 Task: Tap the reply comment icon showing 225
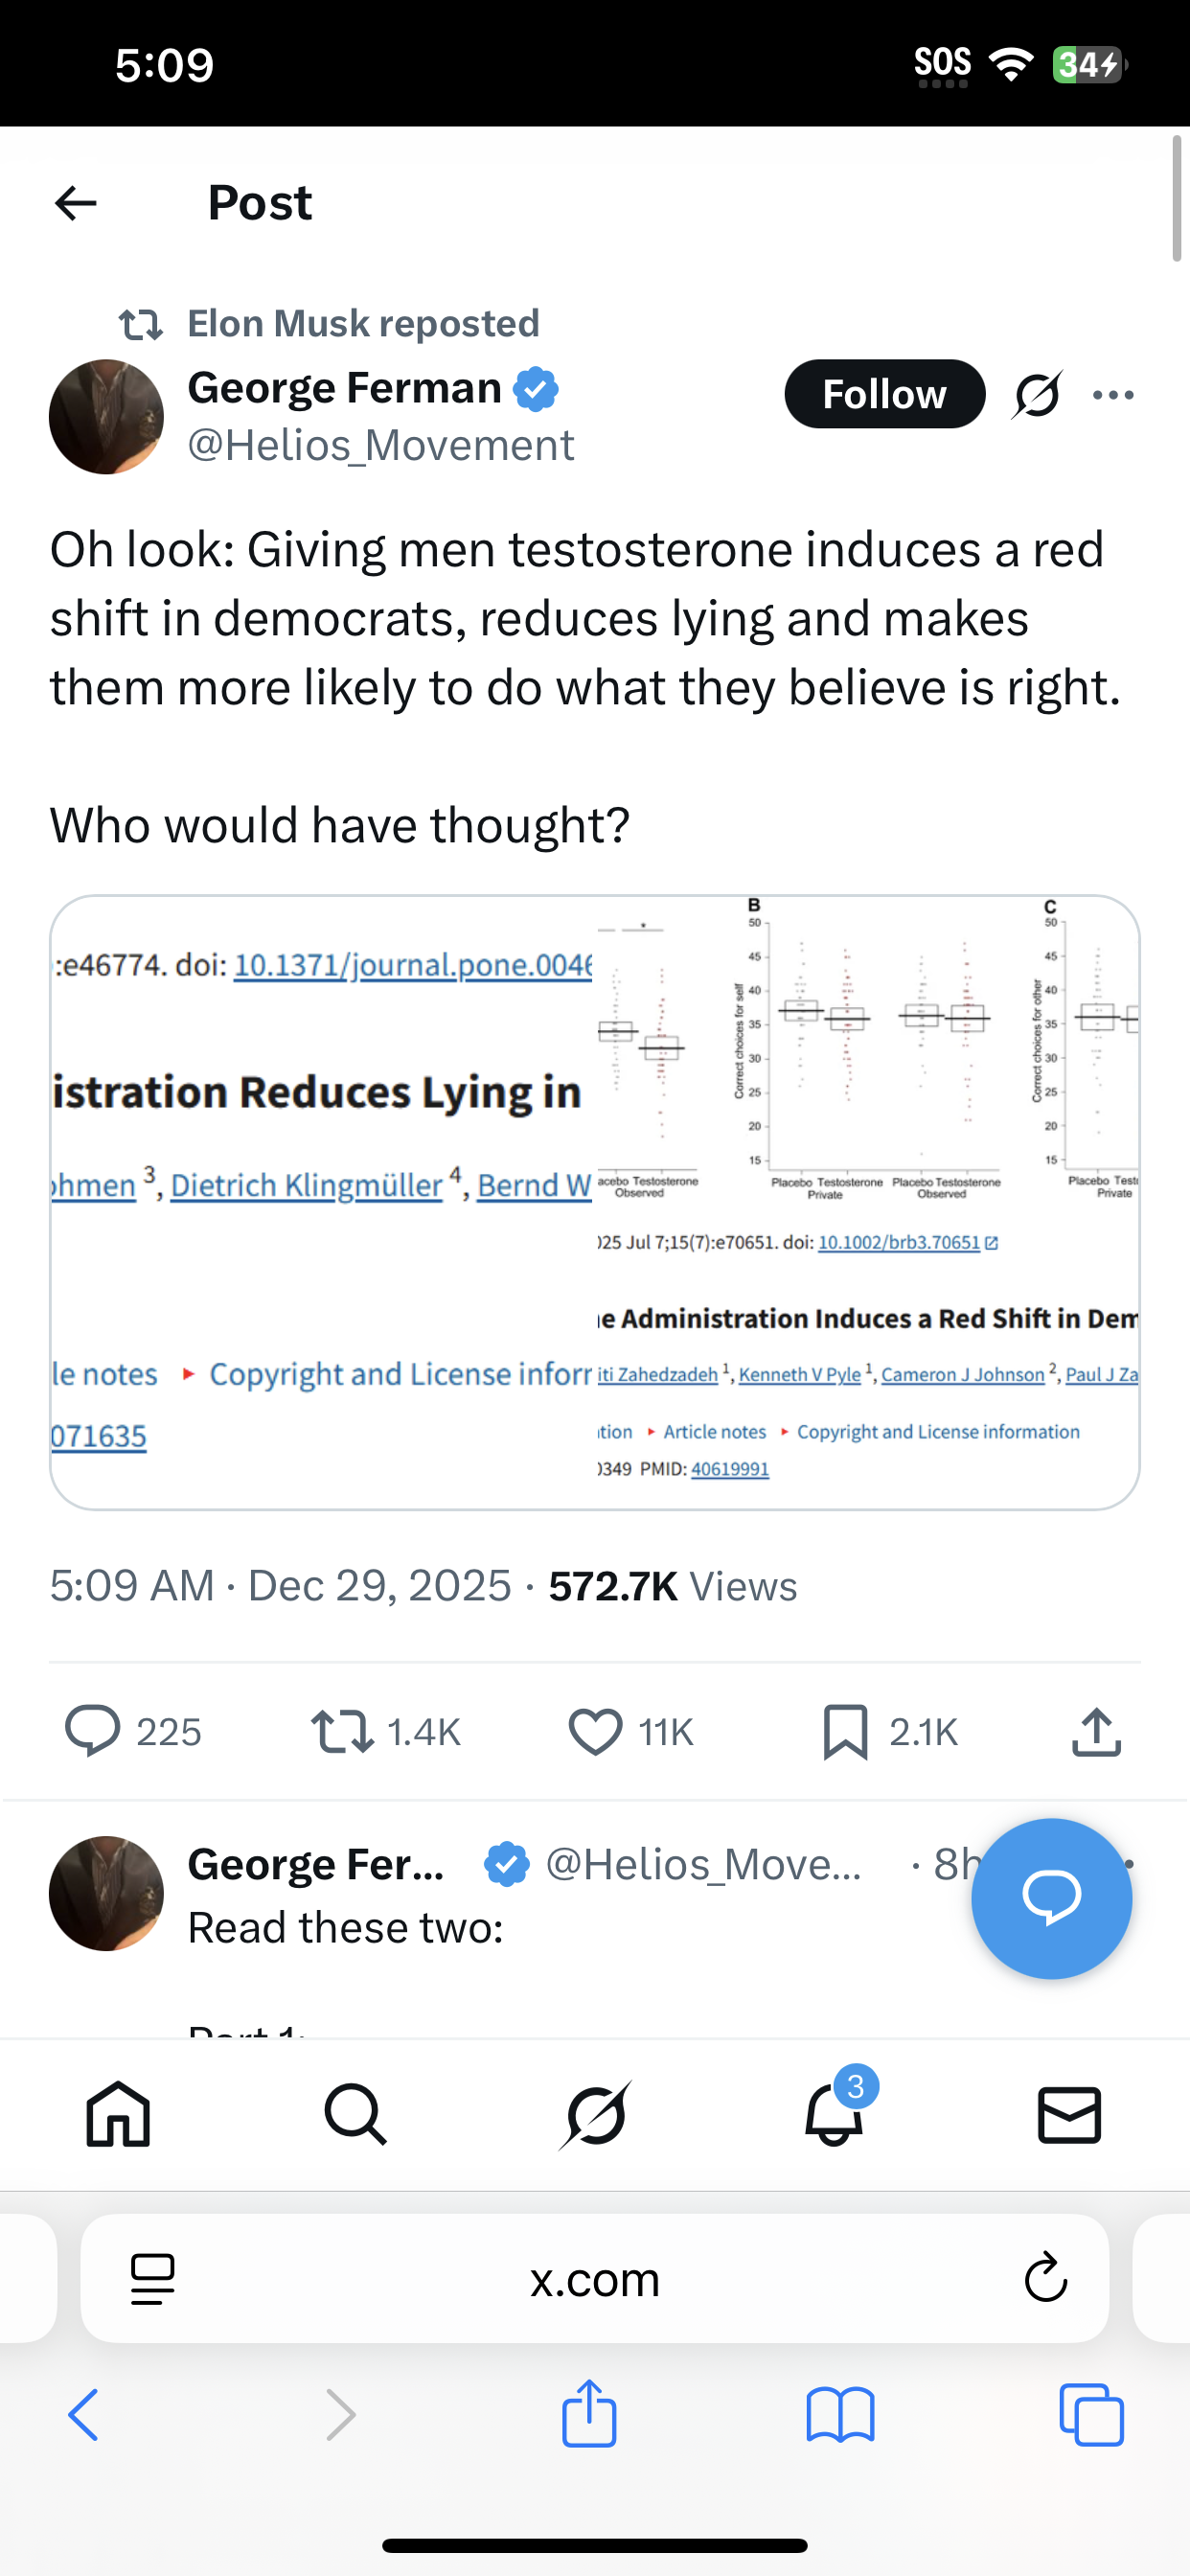(93, 1731)
